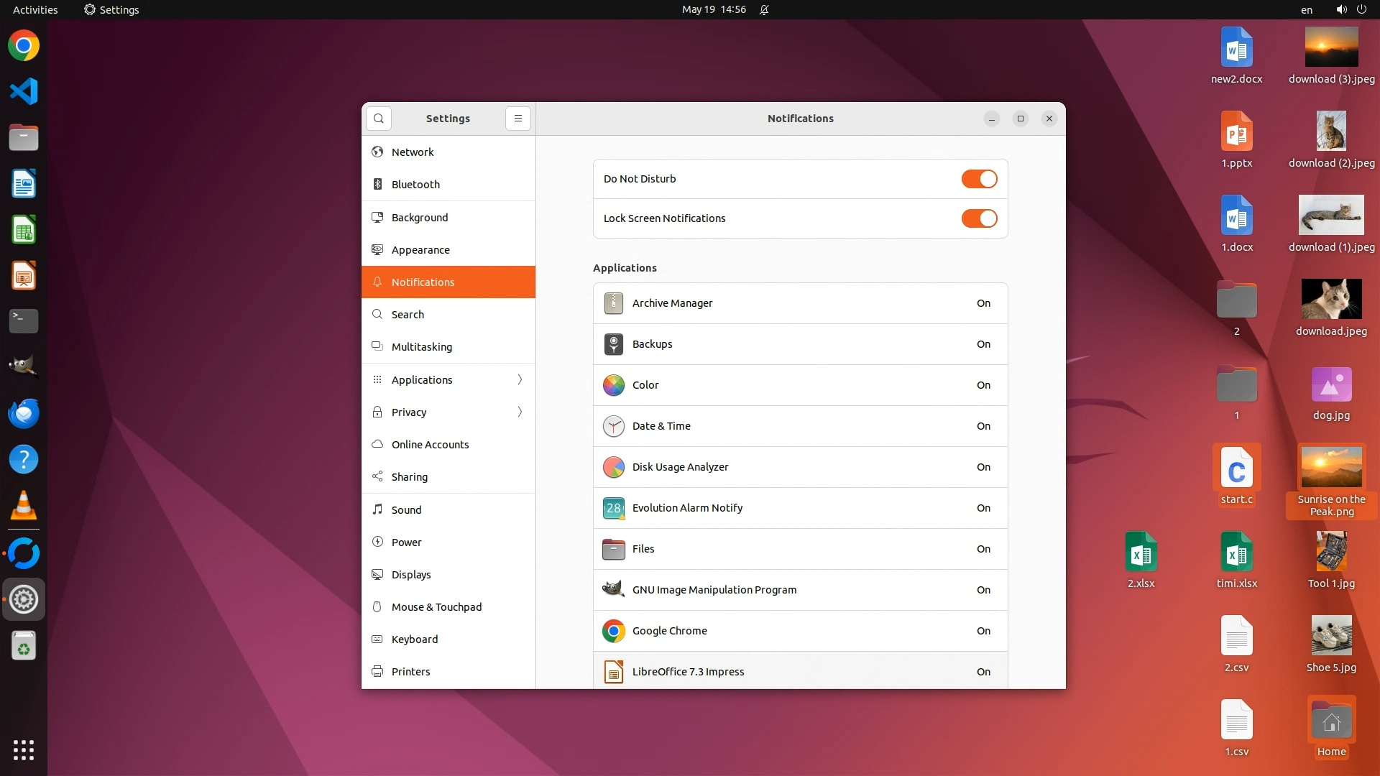Go to Sound settings panel

pos(406,510)
